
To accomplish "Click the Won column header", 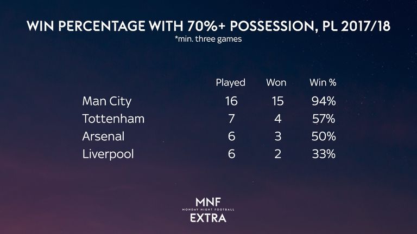I will (276, 82).
